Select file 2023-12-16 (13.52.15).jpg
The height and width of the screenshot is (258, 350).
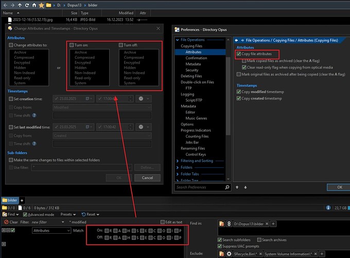pyautogui.click(x=33, y=20)
